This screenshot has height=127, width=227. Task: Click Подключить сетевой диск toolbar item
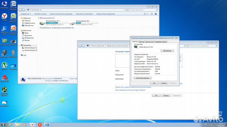pyautogui.click(x=84, y=14)
